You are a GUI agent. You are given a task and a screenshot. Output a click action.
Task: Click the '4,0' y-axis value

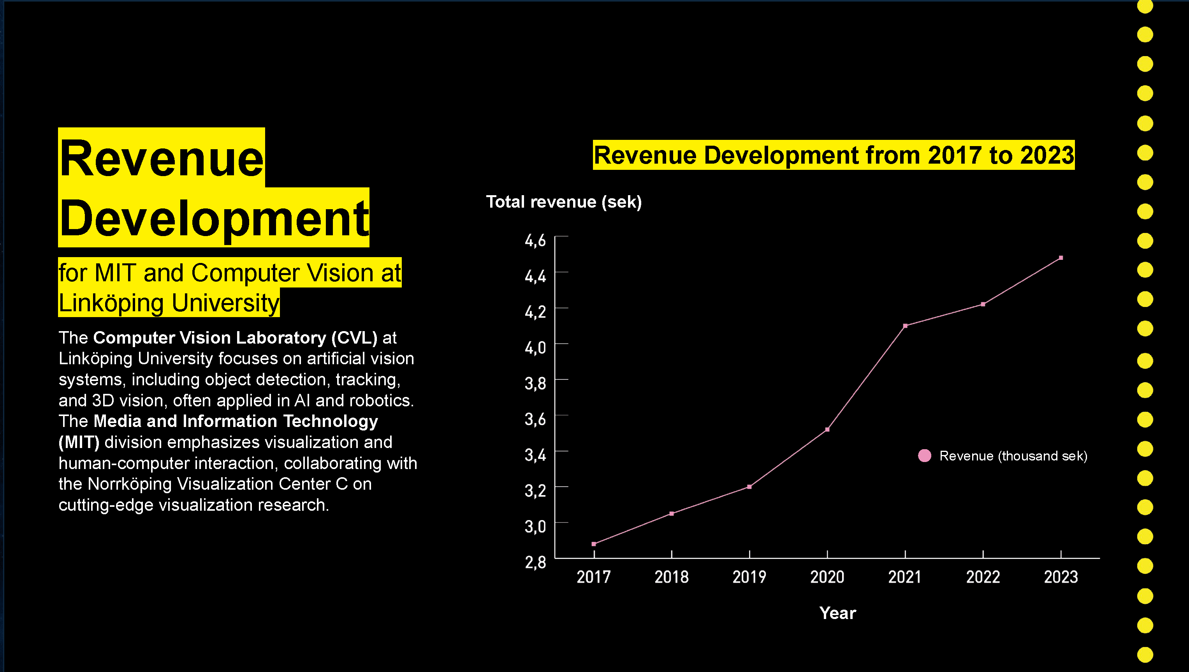point(535,348)
